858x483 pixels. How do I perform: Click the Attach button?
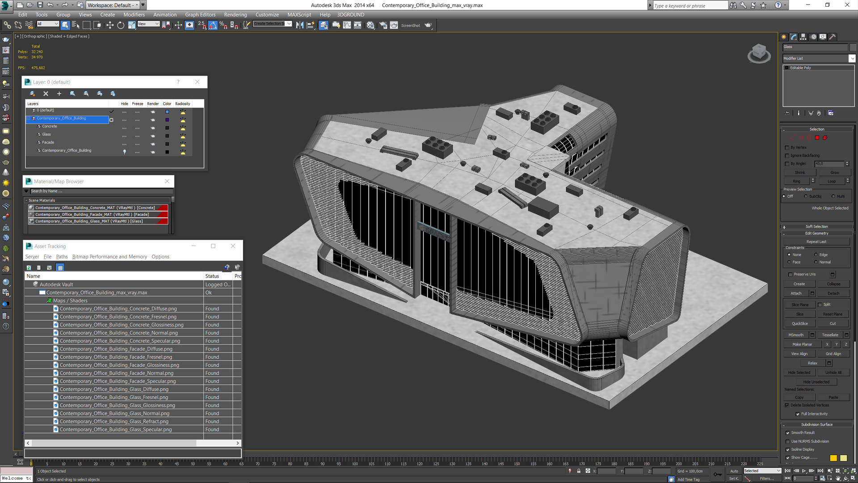796,294
